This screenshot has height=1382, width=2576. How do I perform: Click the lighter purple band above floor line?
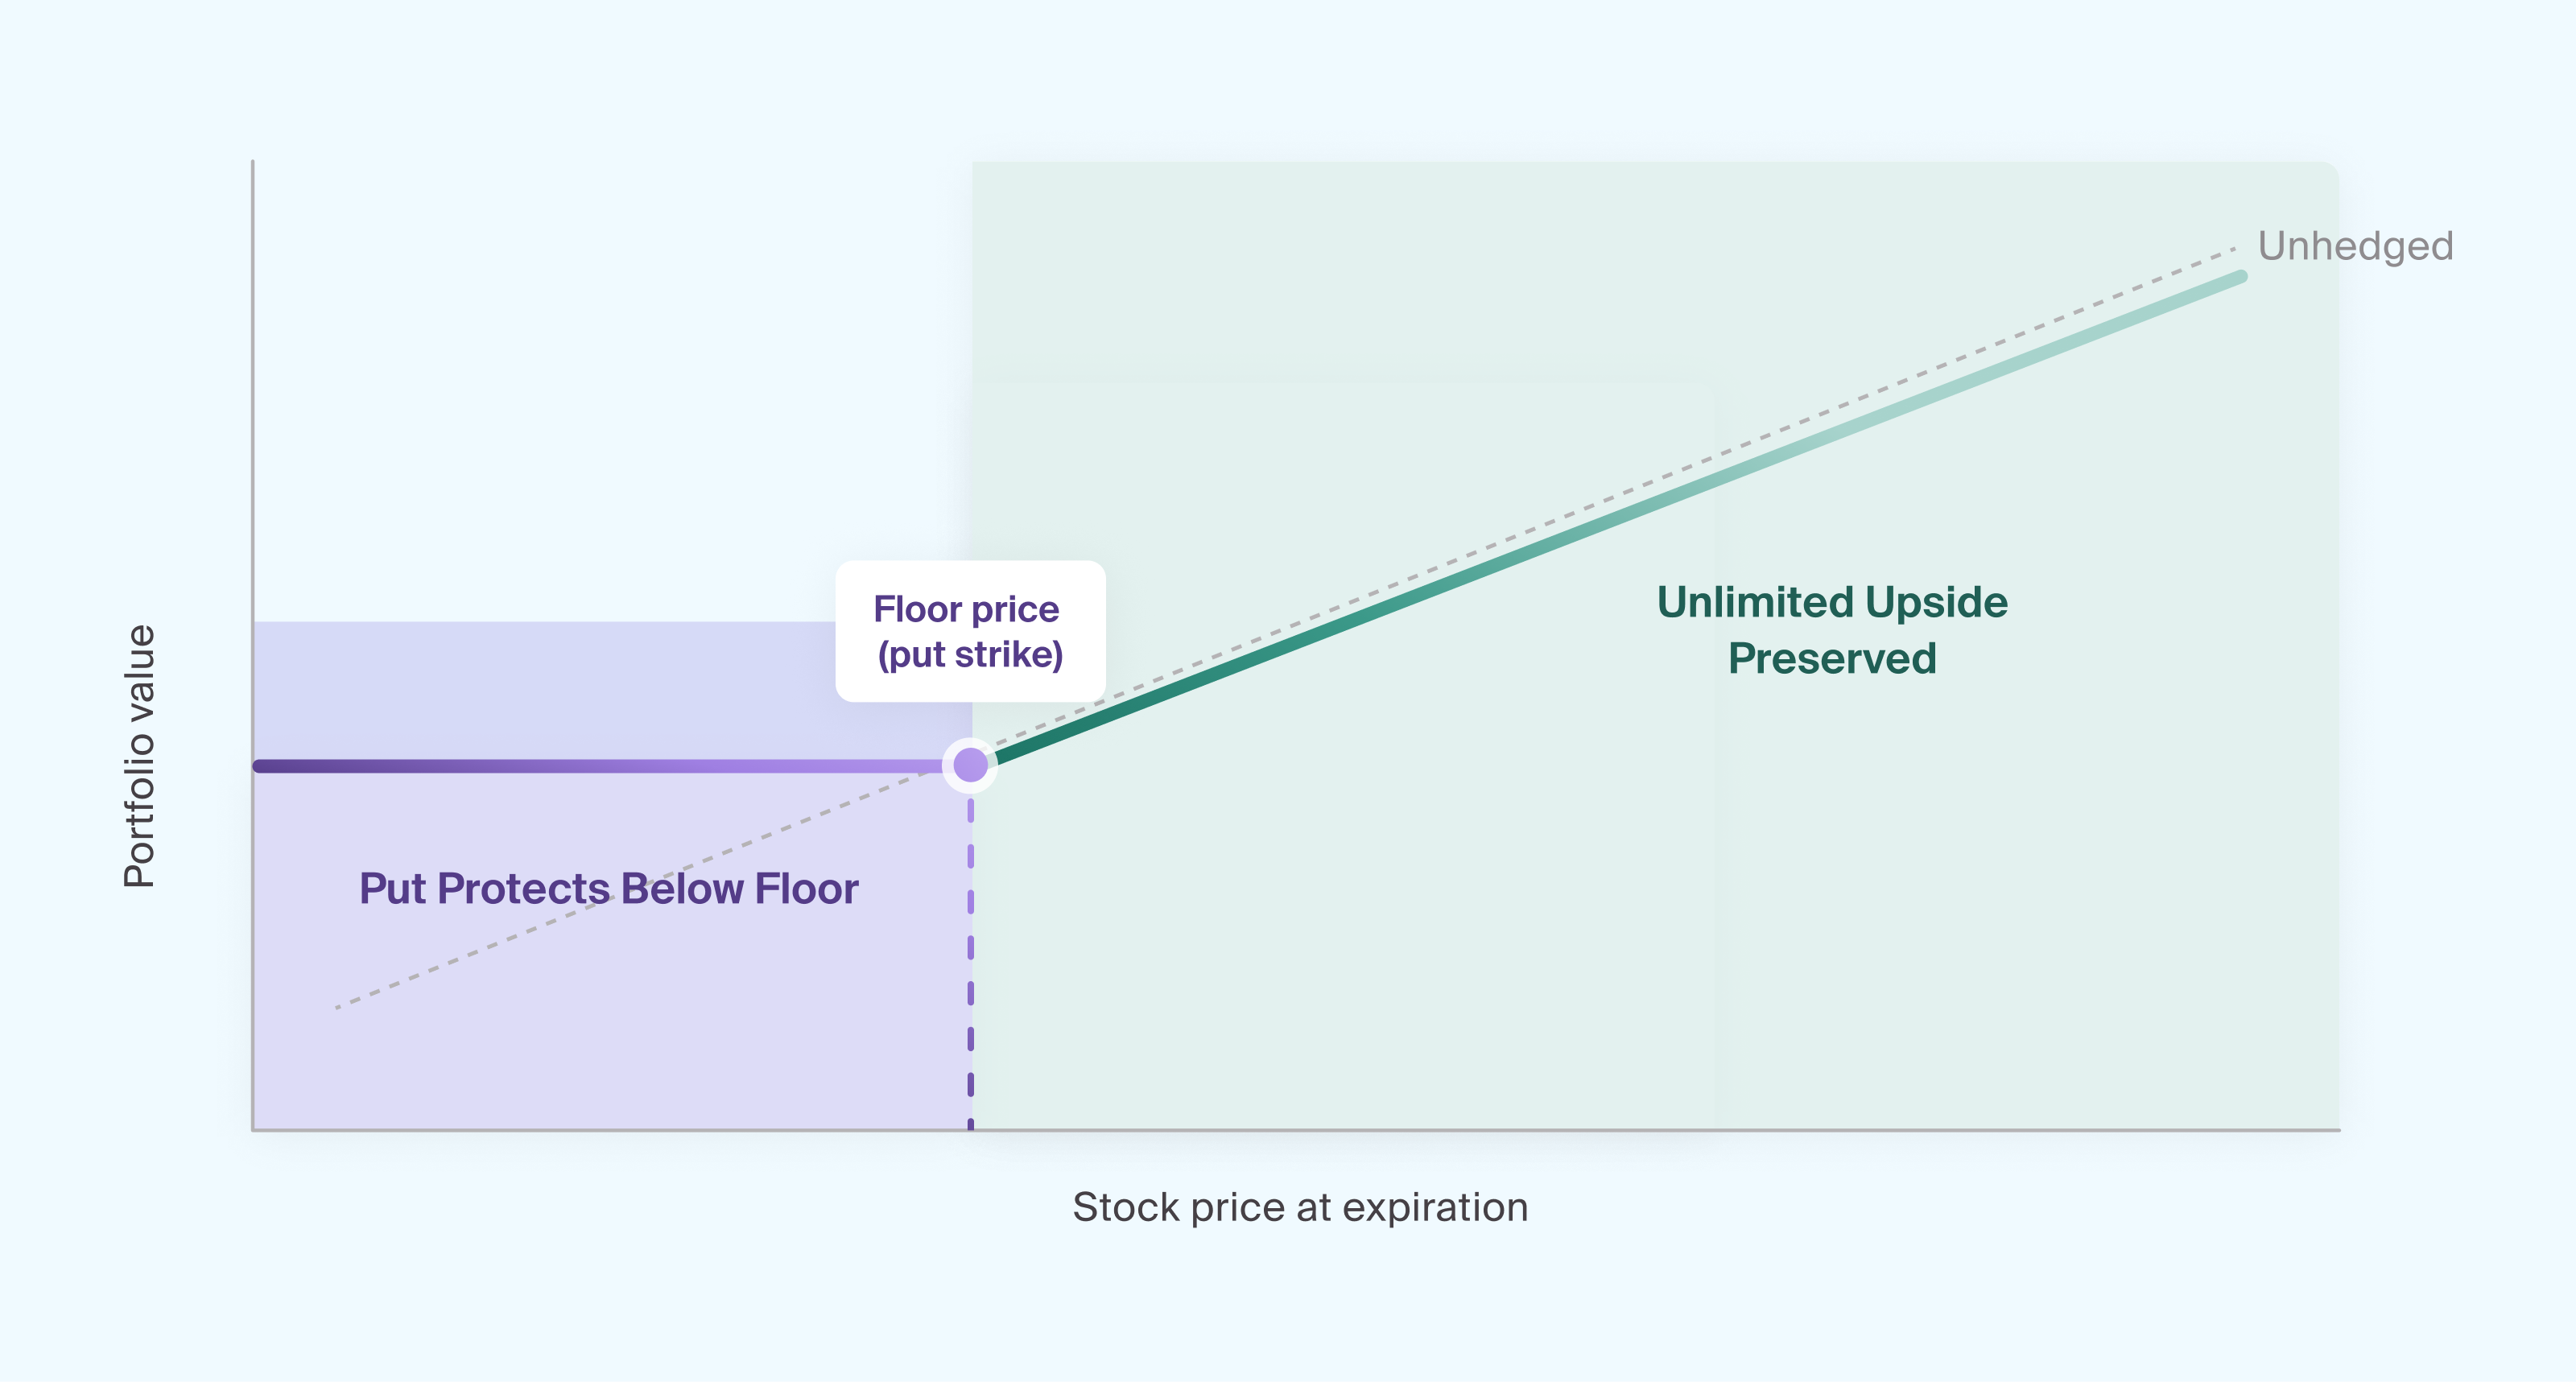tap(545, 690)
